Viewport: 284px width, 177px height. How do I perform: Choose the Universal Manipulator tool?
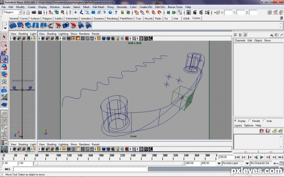pyautogui.click(x=4, y=82)
